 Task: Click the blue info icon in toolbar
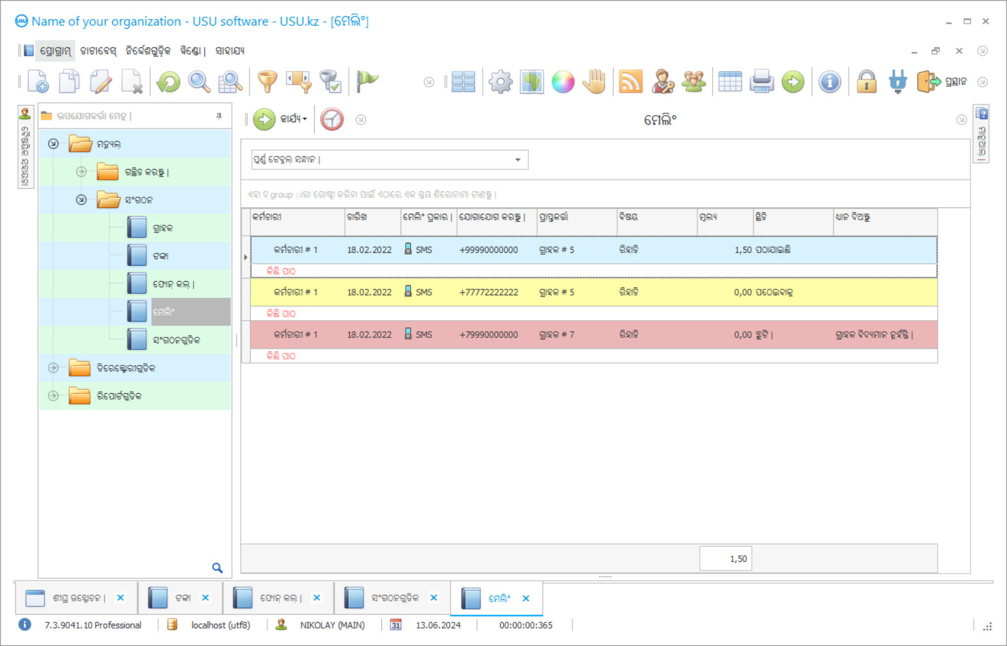click(x=829, y=82)
